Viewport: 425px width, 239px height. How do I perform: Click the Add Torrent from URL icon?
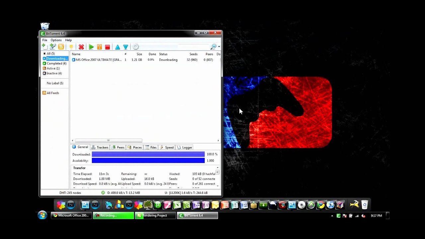52,47
